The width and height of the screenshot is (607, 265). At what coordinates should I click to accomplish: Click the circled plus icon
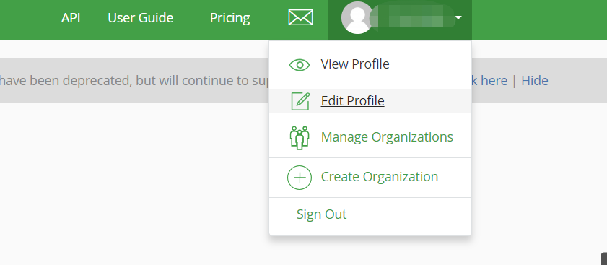point(300,178)
